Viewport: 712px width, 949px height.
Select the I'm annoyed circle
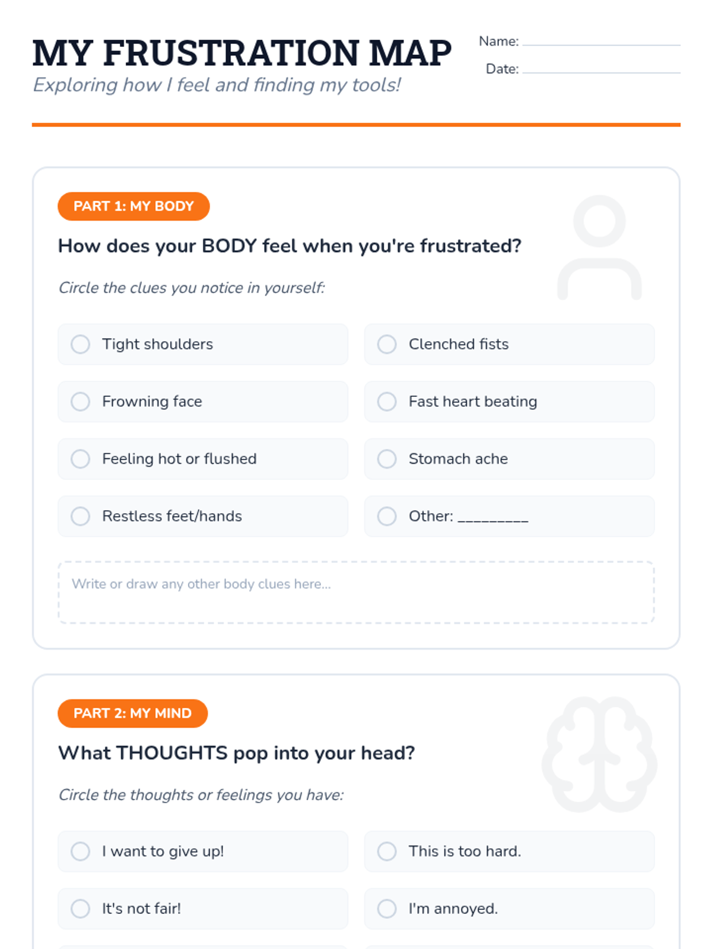(x=387, y=909)
